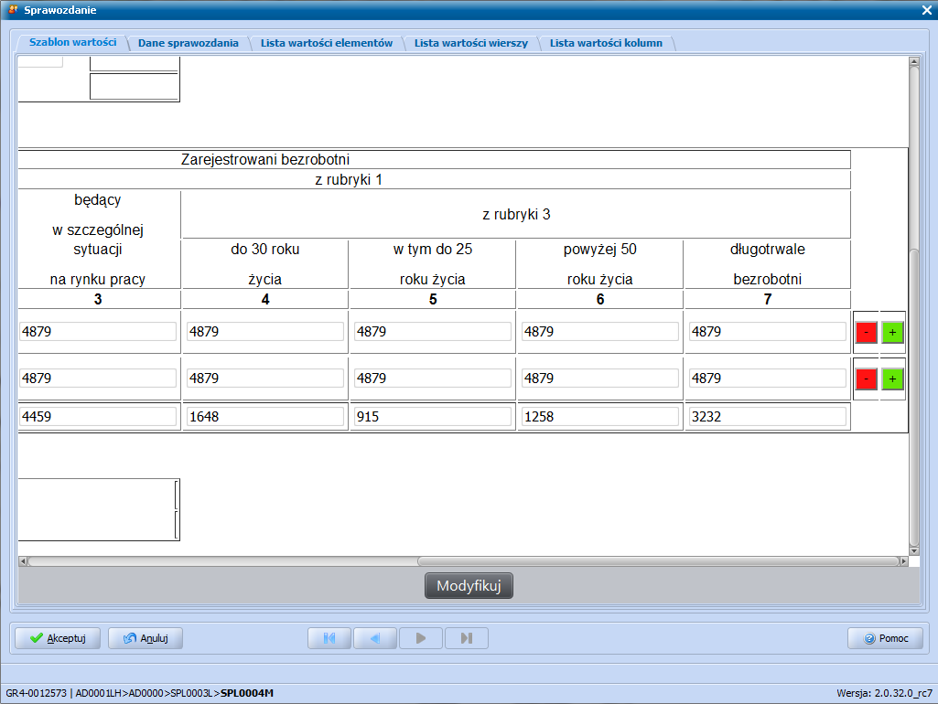Click the 'długotrwale bezrobotni' header

point(768,264)
